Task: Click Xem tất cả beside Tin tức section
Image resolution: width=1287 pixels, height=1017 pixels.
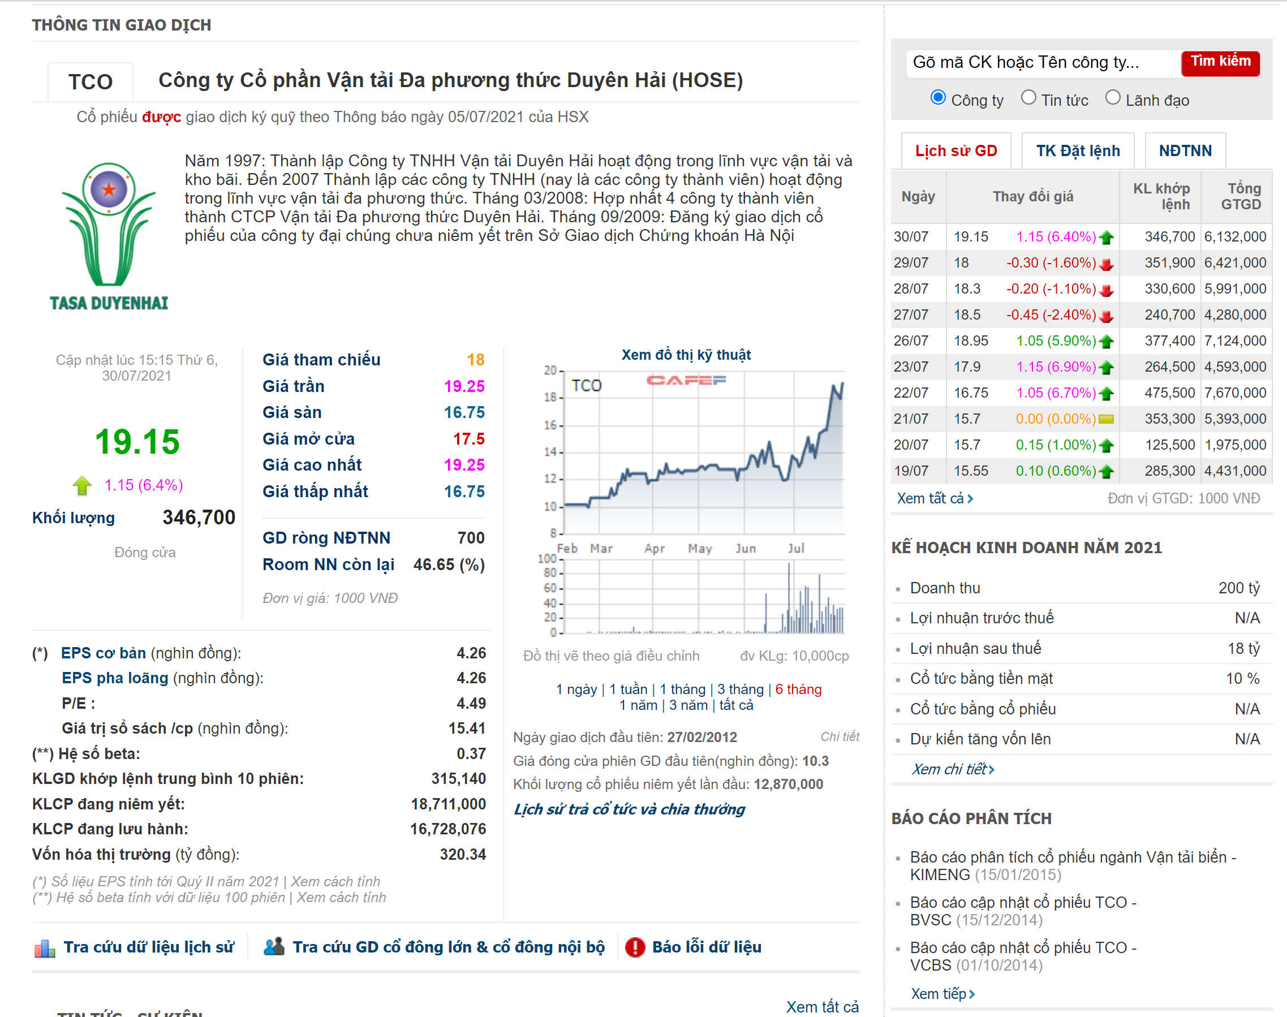Action: 823,1007
